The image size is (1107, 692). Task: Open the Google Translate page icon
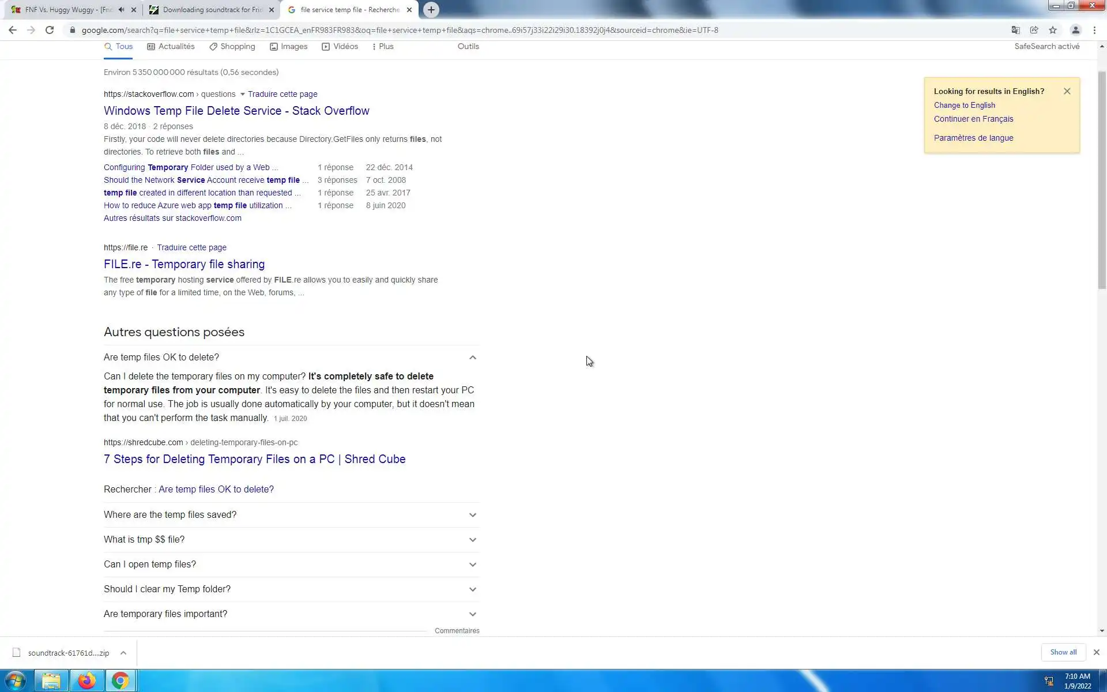pos(1016,30)
